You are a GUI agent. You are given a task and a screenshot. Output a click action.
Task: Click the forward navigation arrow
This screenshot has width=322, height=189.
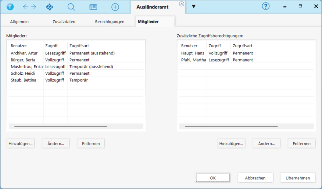point(33,7)
